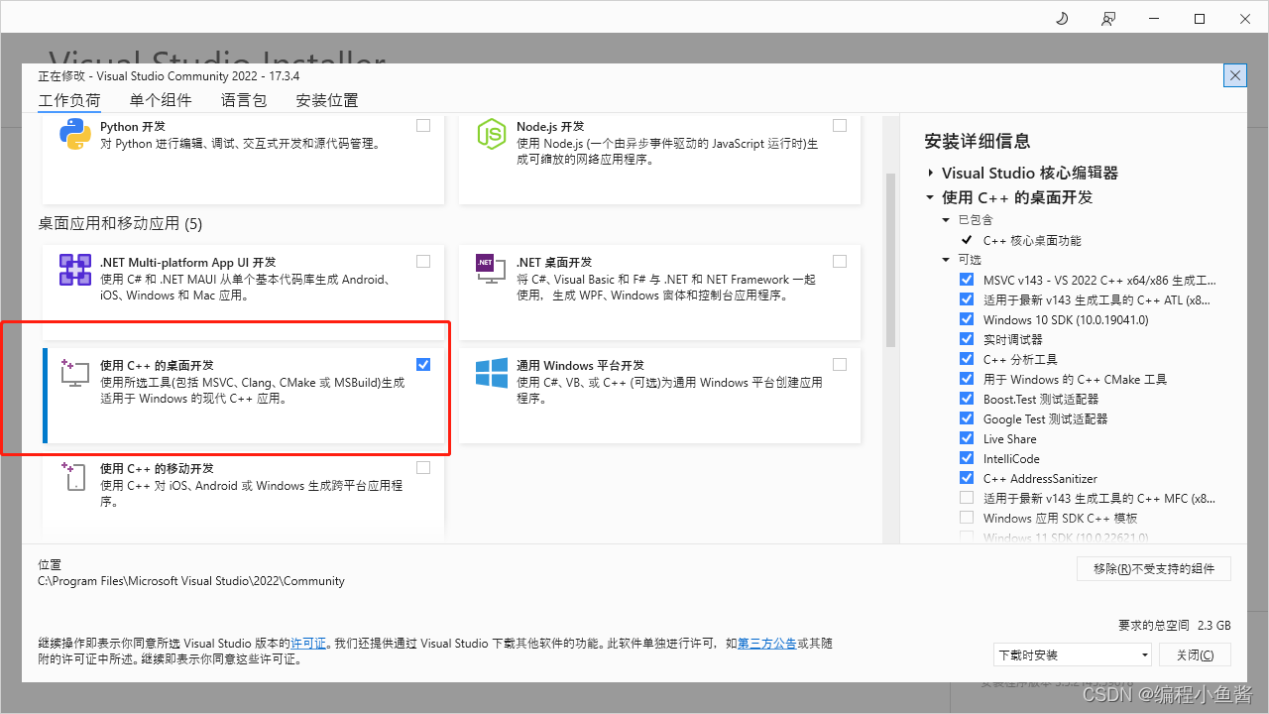Switch to the 单个组件 tab
Viewport: 1269px width, 714px height.
pyautogui.click(x=161, y=100)
